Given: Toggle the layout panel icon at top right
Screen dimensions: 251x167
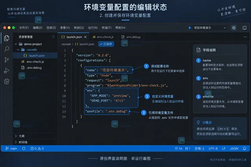Looking at the screenshot, I should click(x=244, y=28).
